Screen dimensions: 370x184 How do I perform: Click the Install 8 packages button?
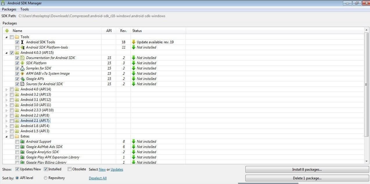tap(307, 169)
